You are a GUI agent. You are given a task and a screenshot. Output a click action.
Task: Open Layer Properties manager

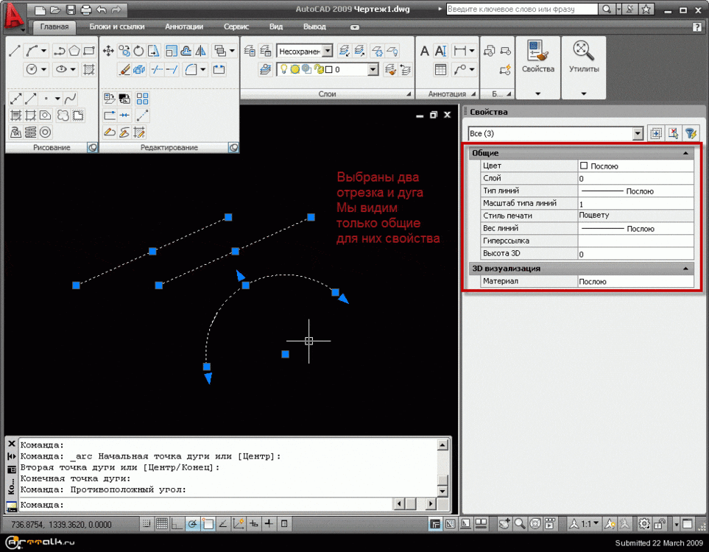tap(250, 51)
